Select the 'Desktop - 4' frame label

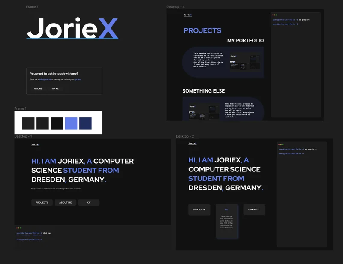tap(175, 7)
